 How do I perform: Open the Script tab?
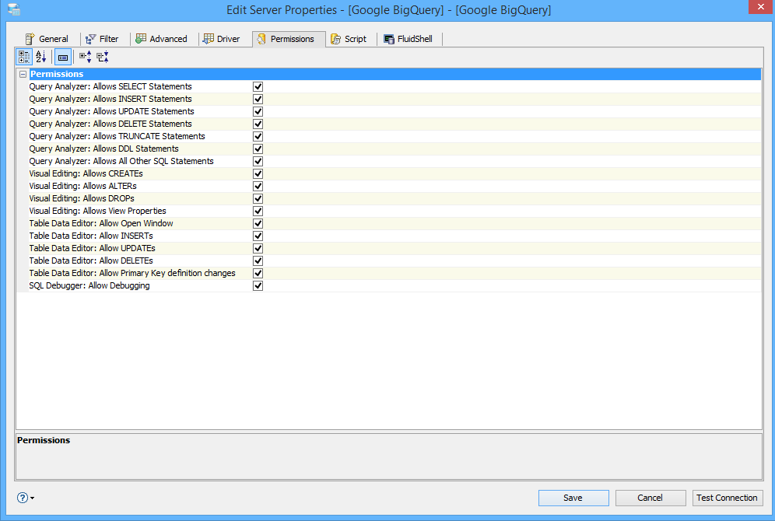[349, 39]
